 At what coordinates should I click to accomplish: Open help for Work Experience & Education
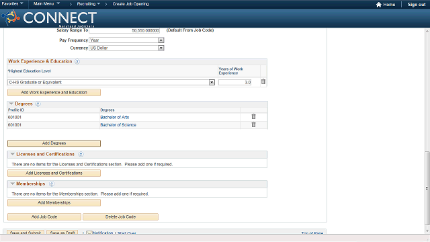click(77, 61)
